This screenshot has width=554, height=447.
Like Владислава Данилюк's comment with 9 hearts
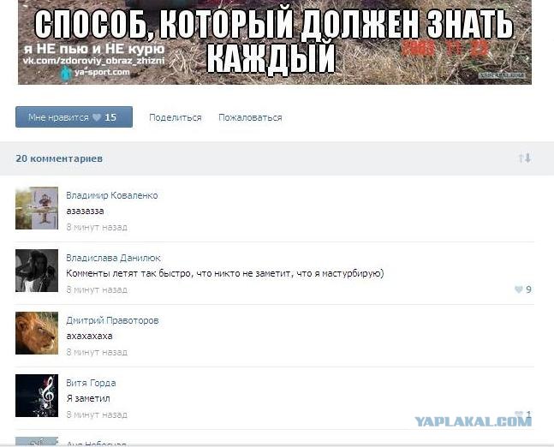pyautogui.click(x=519, y=289)
